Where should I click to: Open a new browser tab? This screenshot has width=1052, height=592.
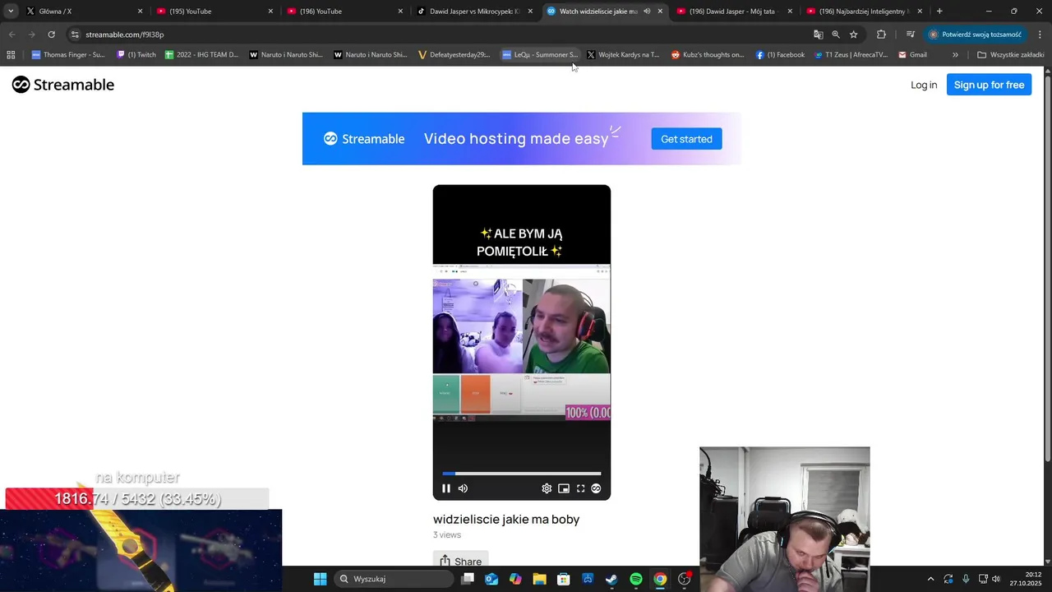pos(939,12)
